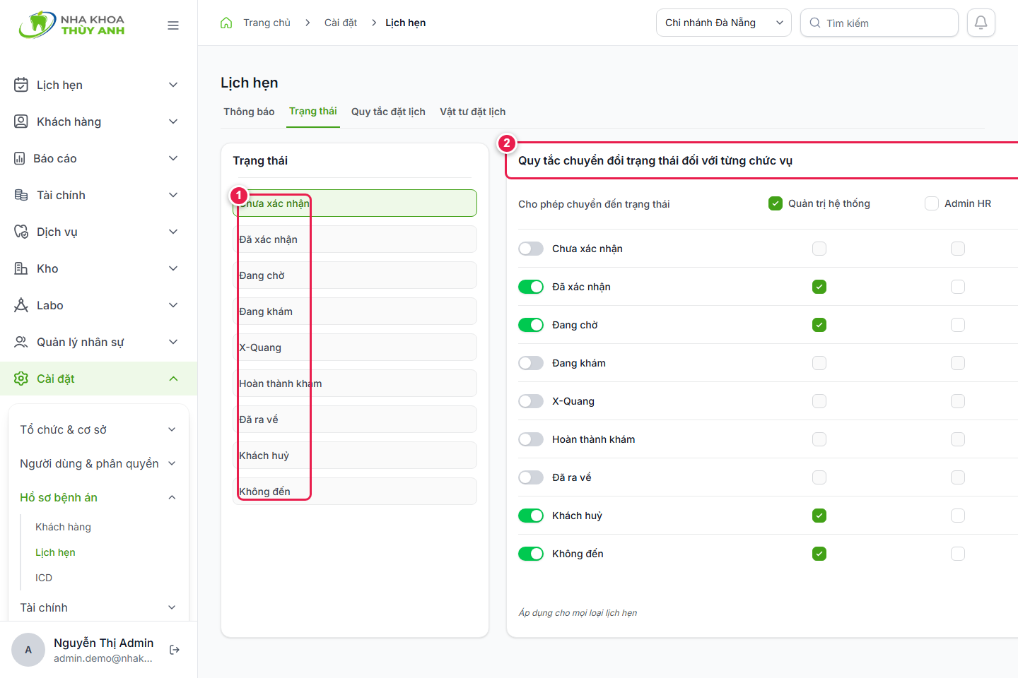Screen dimensions: 1018x678
Task: Click the logout icon beside Nguyễn Thị Admin
Action: point(175,650)
